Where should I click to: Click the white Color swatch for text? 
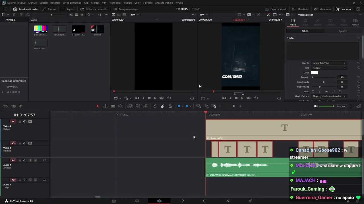pos(315,73)
